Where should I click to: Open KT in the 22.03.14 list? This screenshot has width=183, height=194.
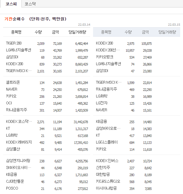(8, 128)
